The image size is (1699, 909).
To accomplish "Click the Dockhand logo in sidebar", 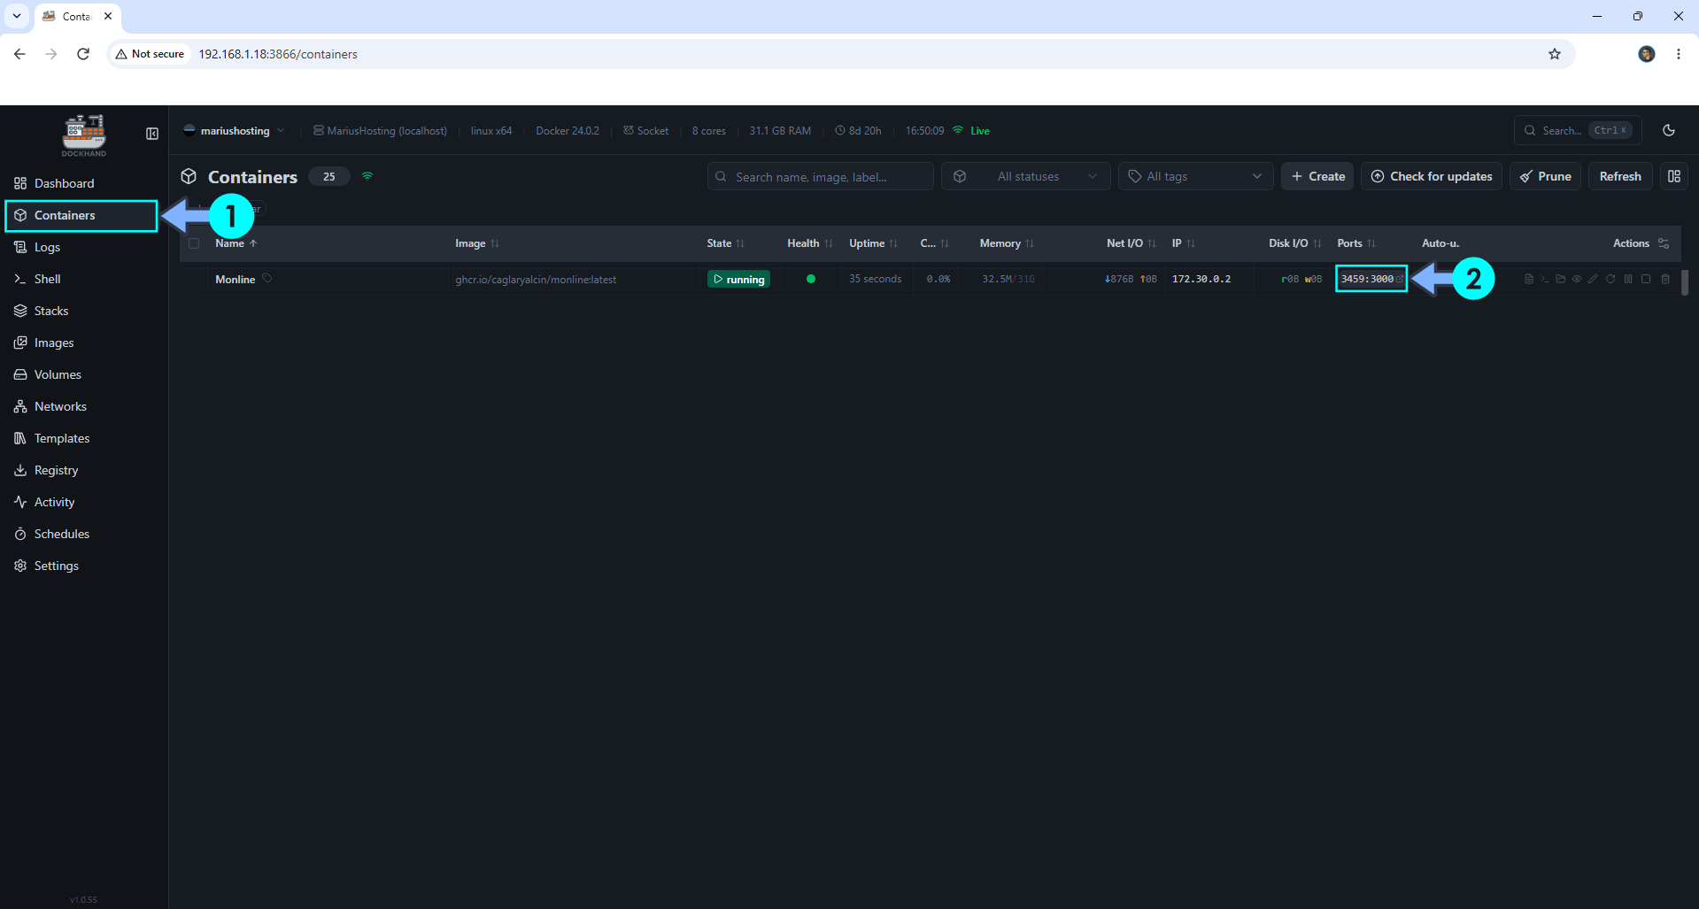I will (x=84, y=135).
